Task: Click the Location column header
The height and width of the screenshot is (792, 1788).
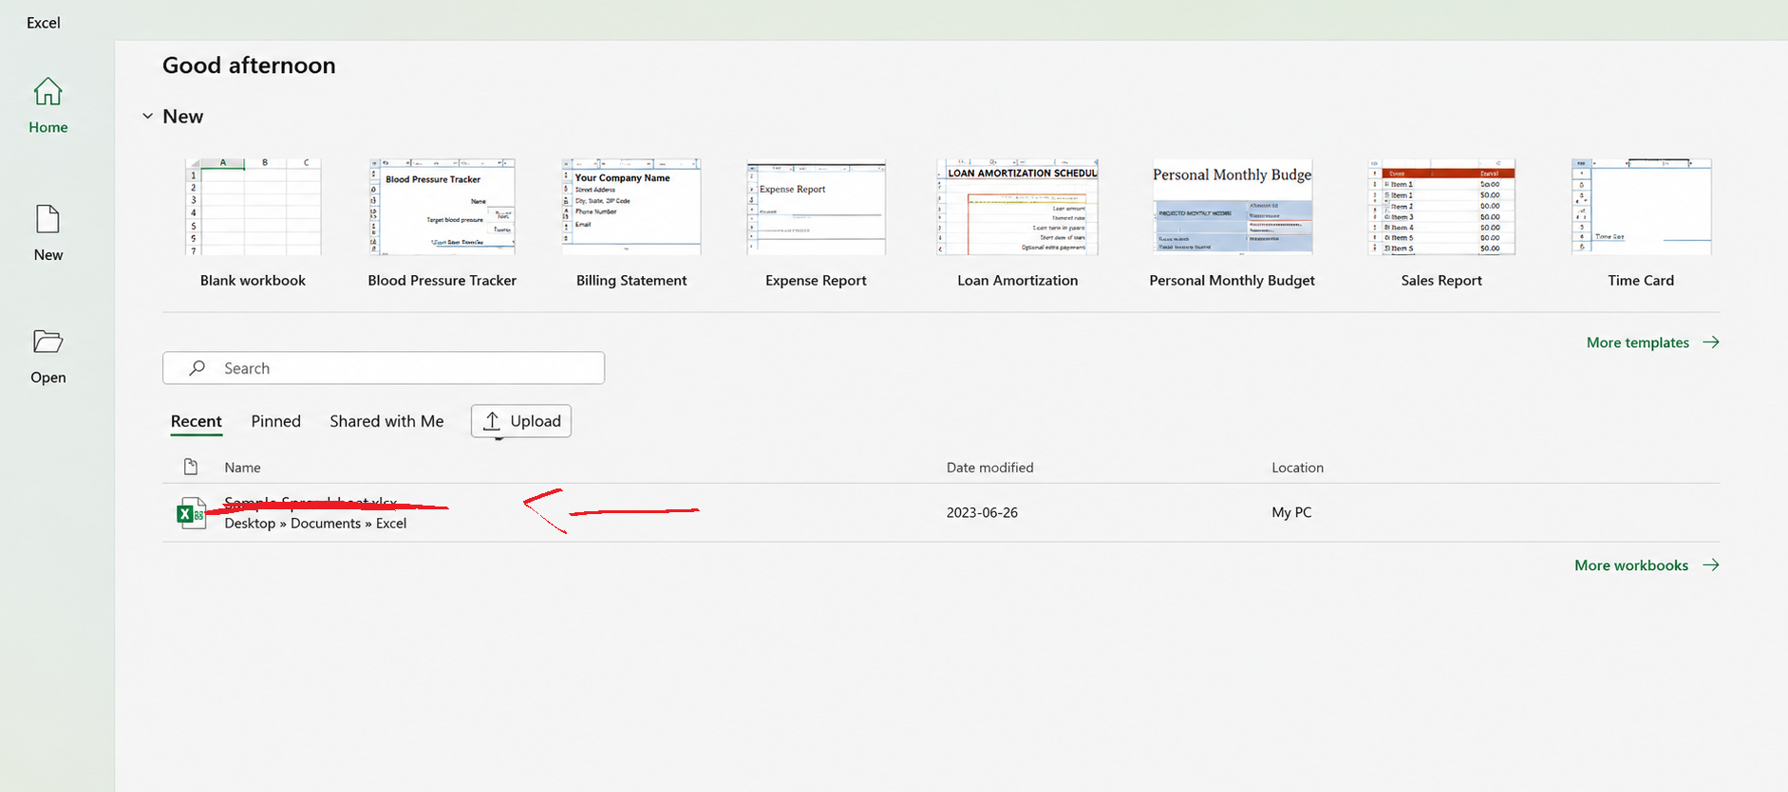Action: [x=1297, y=468]
